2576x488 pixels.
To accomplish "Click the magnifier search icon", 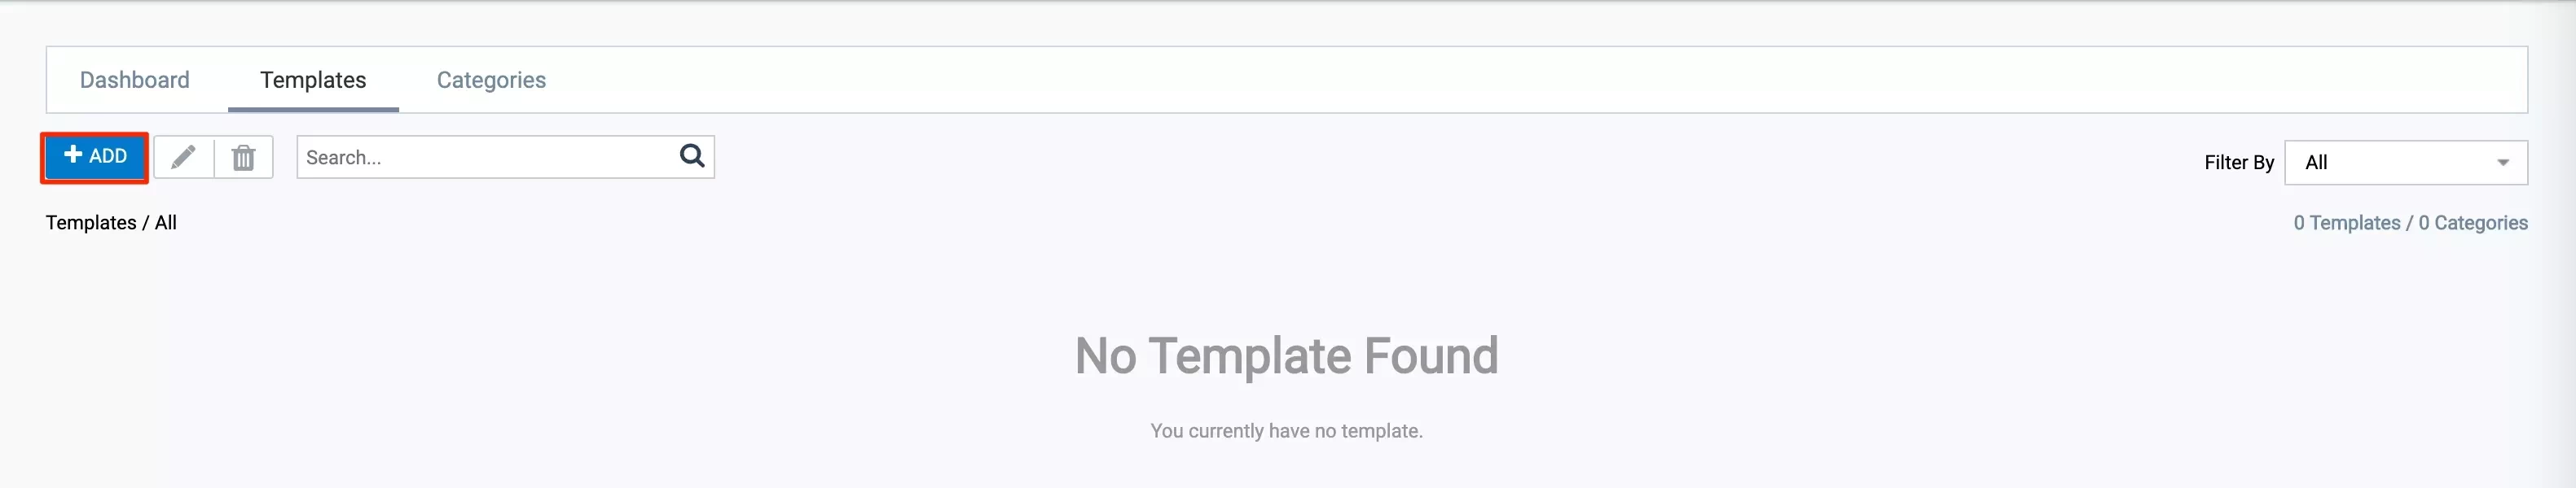I will tap(692, 155).
